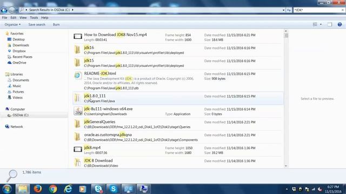This screenshot has width=346, height=194.
Task: Click the results list scrollbar thumb
Action: [286, 35]
